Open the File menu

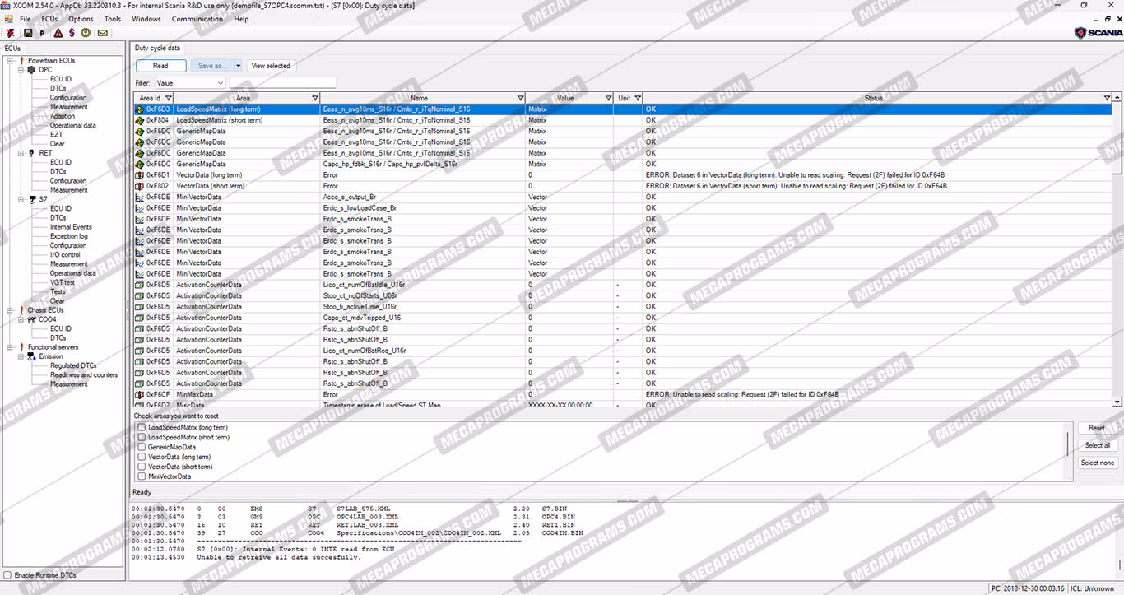point(25,18)
